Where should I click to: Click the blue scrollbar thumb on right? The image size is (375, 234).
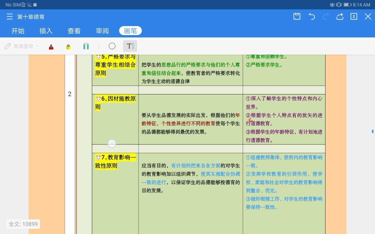[373, 131]
